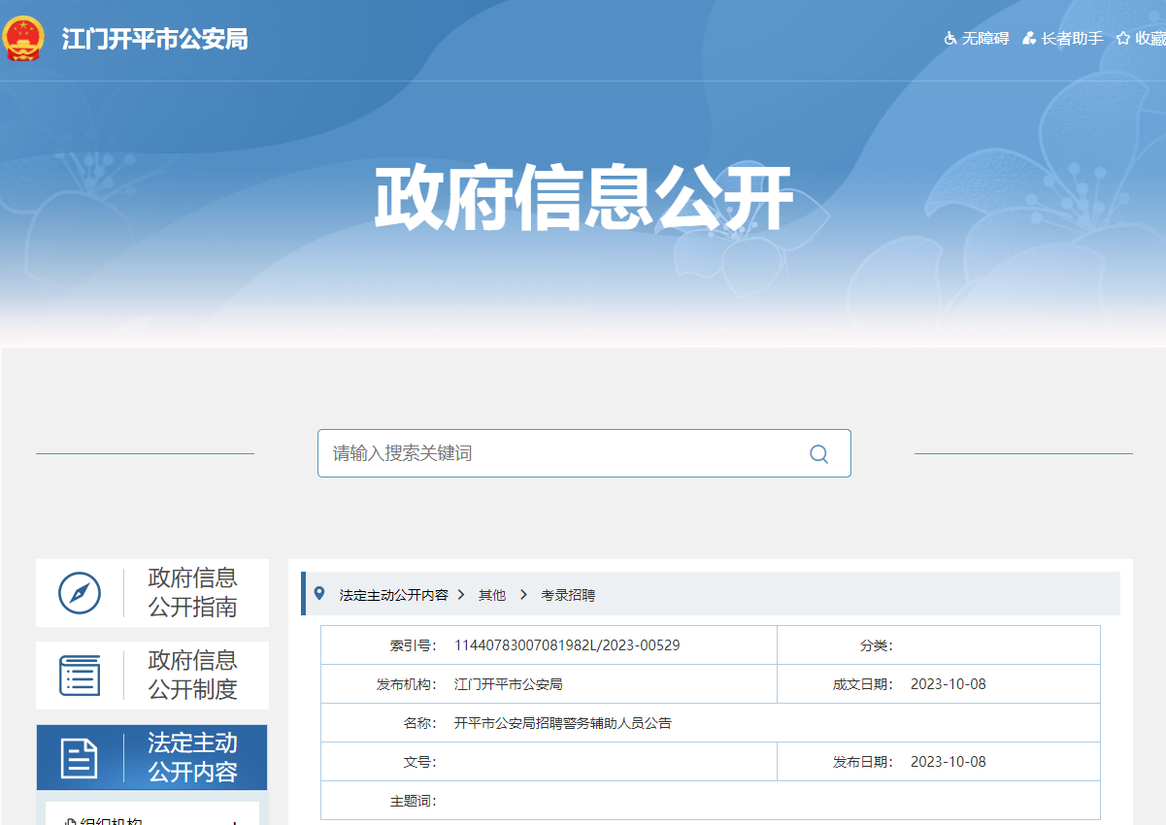Image resolution: width=1166 pixels, height=825 pixels.
Task: Click the 江门开平市公安局 site title
Action: [155, 39]
